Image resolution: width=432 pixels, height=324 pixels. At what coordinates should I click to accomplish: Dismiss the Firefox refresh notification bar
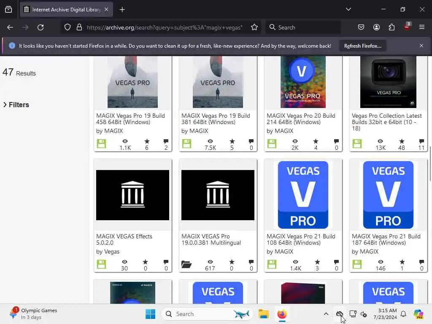coord(421,46)
